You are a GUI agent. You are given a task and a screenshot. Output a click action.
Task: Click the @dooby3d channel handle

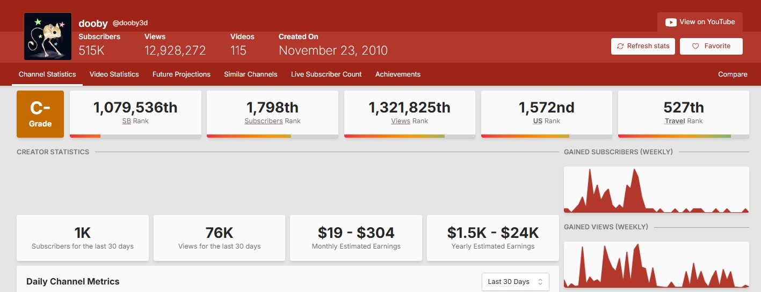pyautogui.click(x=130, y=23)
